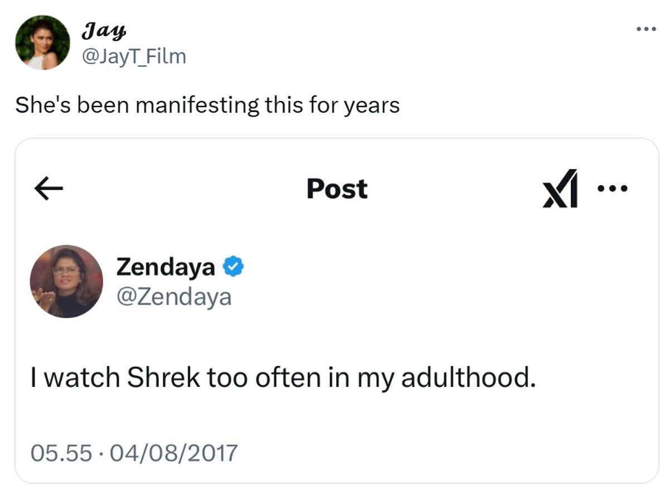Open the three-dot menu on Jay's tweet

point(646,28)
